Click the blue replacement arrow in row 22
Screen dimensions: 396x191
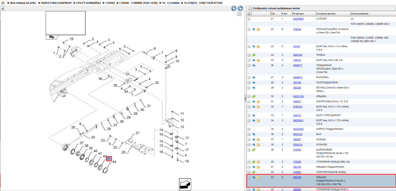(253, 29)
